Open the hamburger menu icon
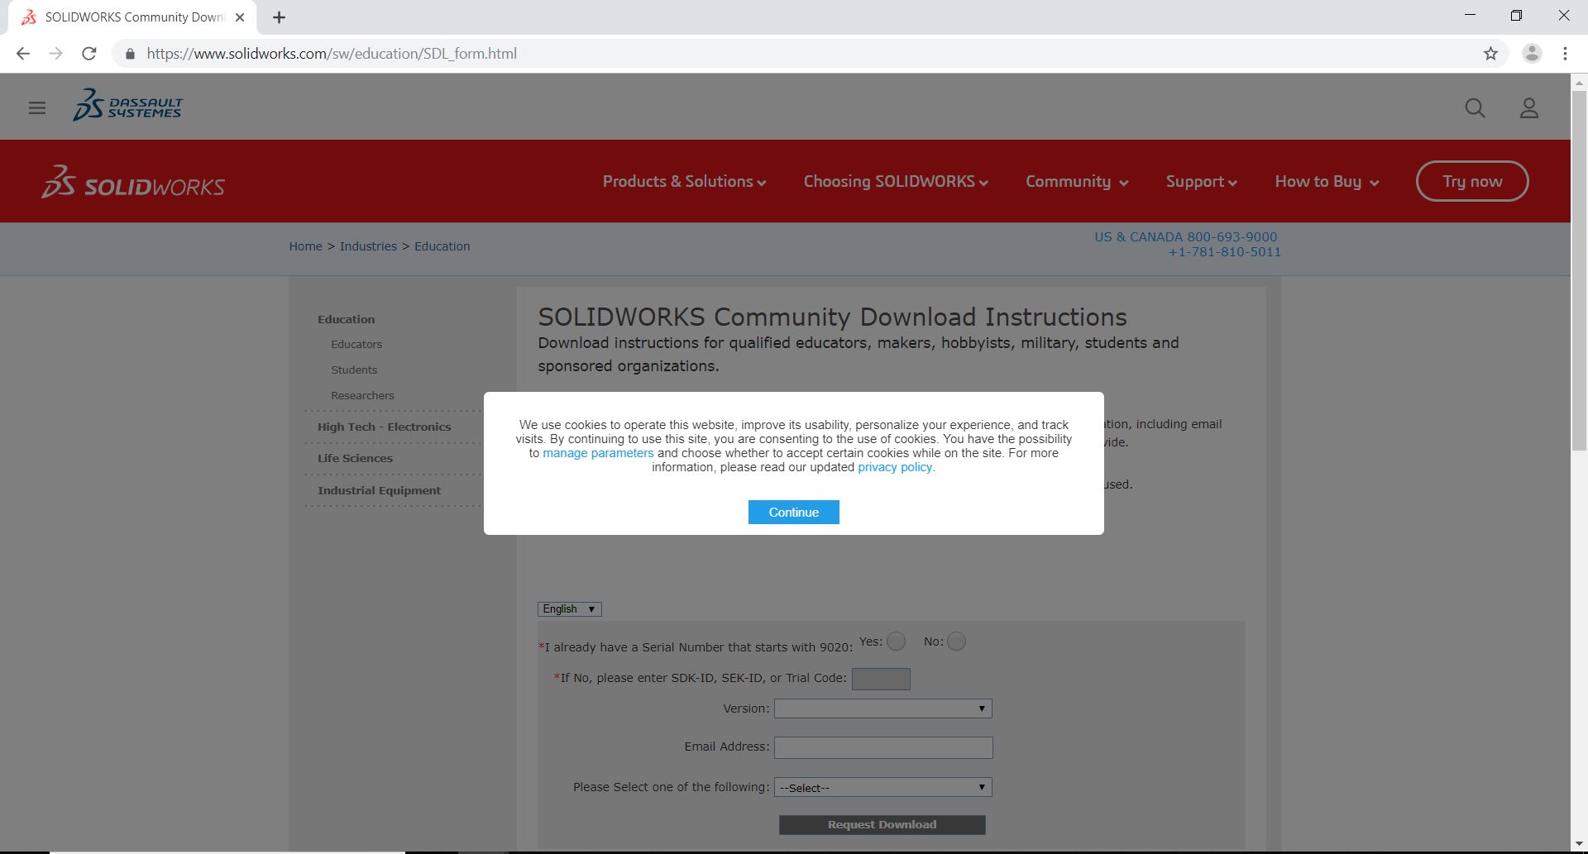This screenshot has width=1588, height=854. tap(37, 108)
